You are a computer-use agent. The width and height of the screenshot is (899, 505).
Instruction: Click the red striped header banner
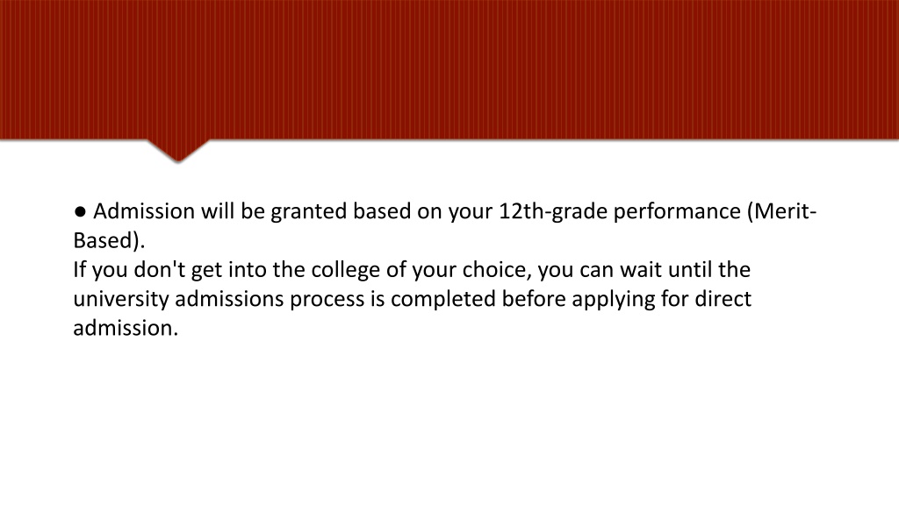point(449,69)
